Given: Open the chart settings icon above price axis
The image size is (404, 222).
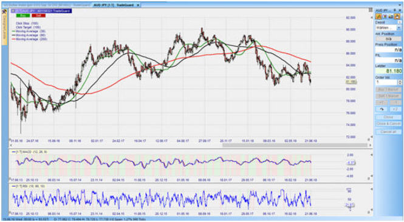Looking at the screenshot, I should coord(371,10).
